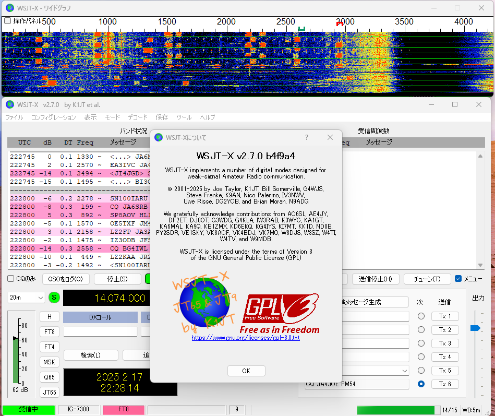
Task: Click the red Tx frequency marker on waterfall
Action: tap(340, 23)
